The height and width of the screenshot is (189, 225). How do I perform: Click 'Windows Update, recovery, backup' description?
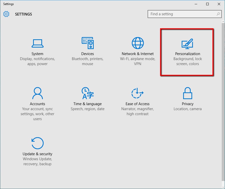(37, 161)
